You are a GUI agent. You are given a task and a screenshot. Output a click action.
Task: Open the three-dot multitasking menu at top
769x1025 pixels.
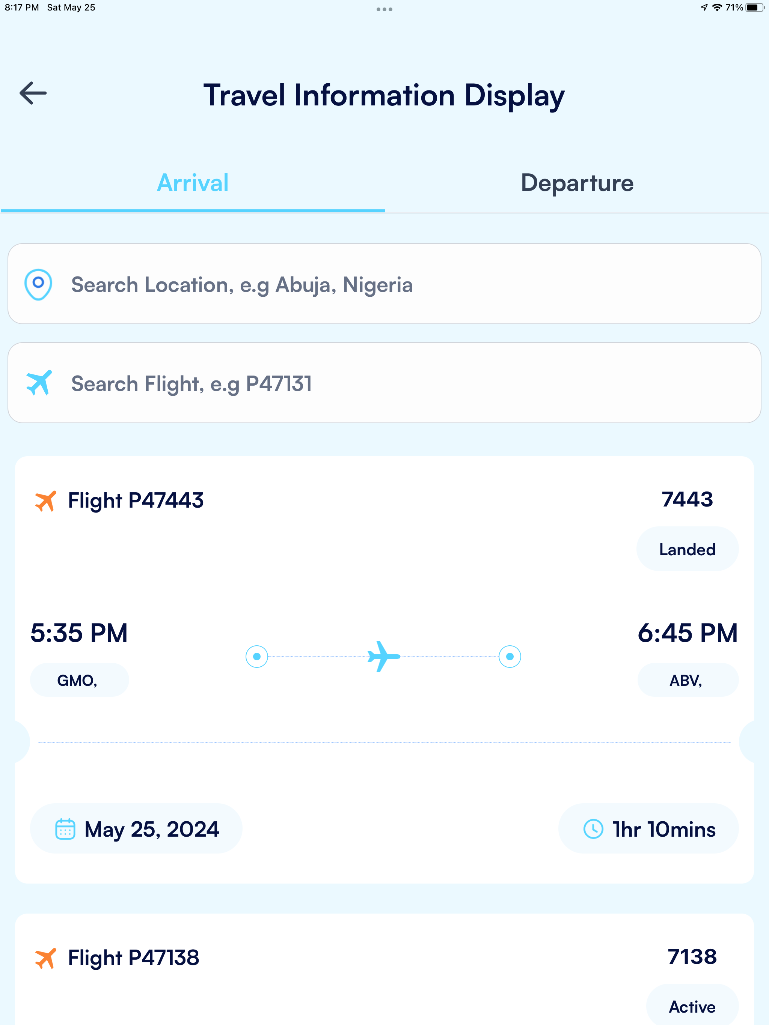click(x=384, y=9)
